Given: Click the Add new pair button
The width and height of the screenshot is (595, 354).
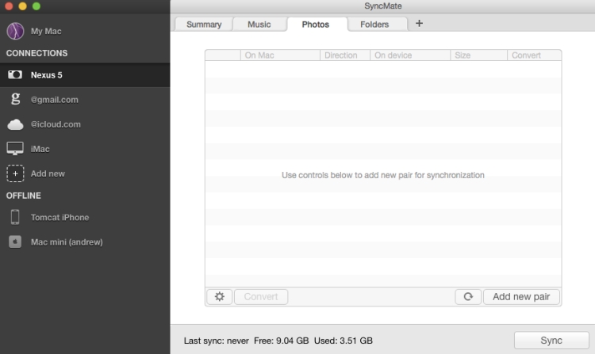Looking at the screenshot, I should click(x=521, y=296).
